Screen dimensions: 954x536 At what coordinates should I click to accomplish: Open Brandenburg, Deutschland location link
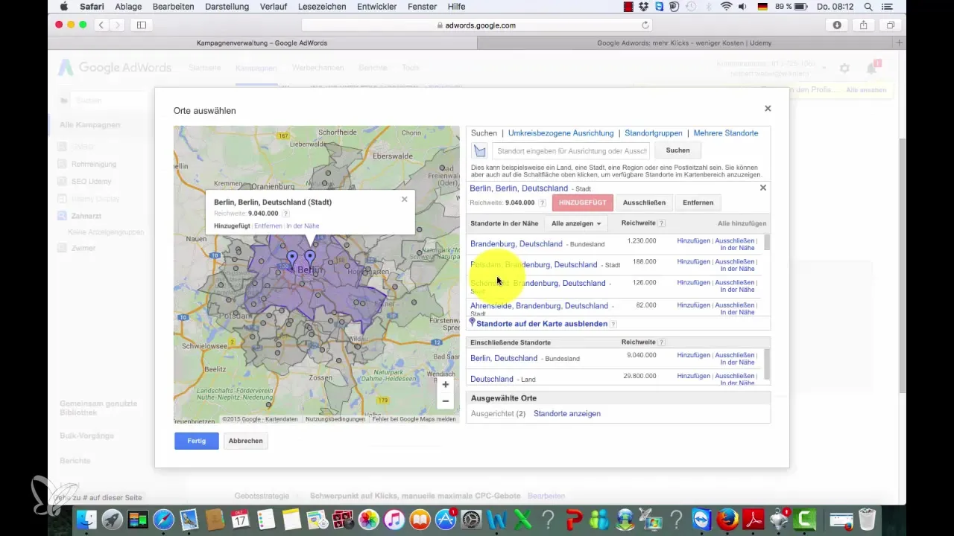point(517,244)
